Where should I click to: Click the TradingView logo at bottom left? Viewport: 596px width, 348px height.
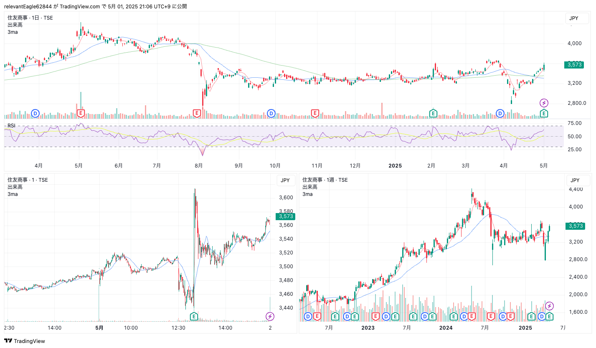(25, 341)
